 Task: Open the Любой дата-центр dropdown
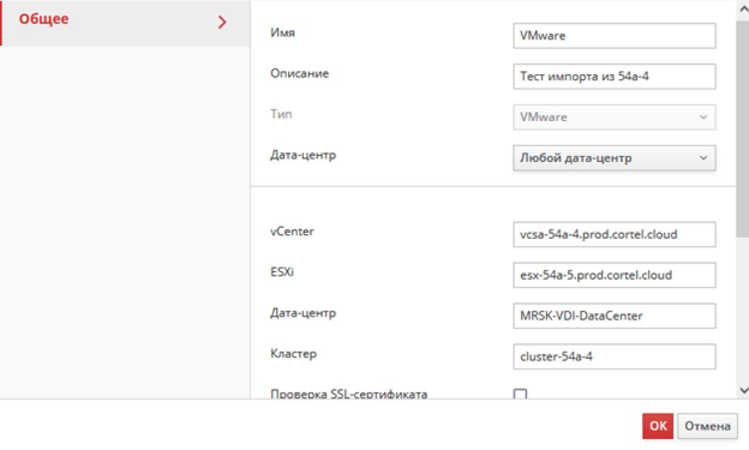coord(613,158)
